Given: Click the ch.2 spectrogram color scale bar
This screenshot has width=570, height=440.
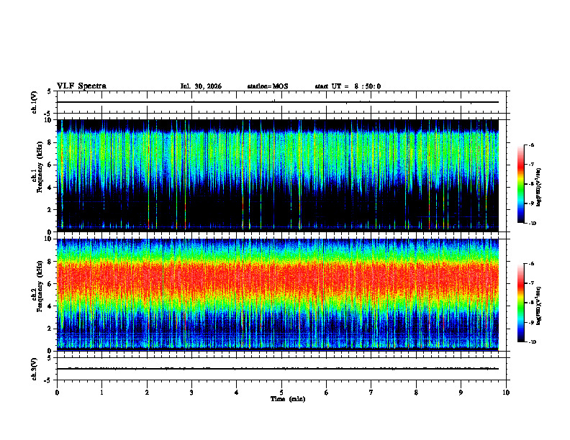Looking at the screenshot, I should 520,303.
